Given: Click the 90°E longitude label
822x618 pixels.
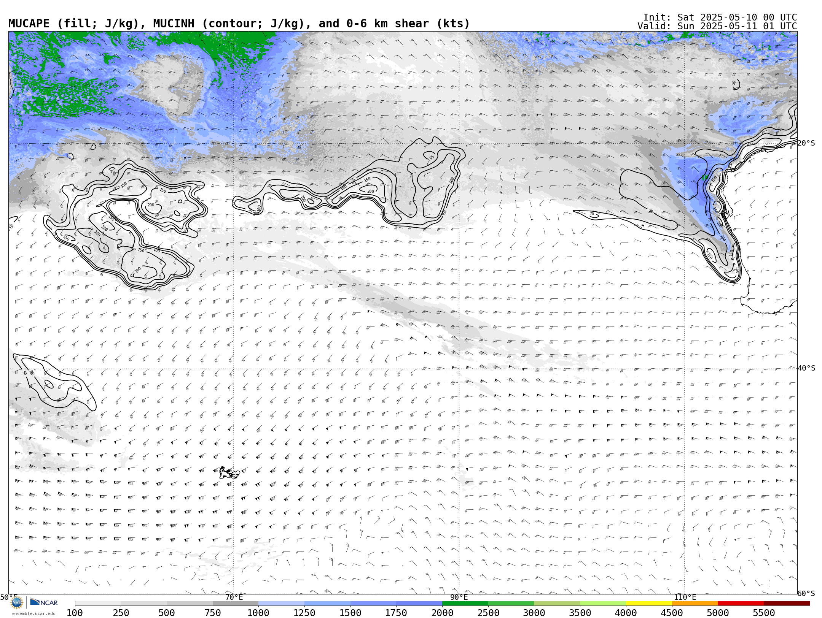Looking at the screenshot, I should pos(459,597).
